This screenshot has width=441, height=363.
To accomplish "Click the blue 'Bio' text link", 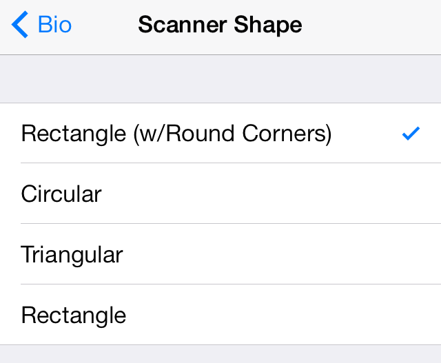I will click(x=54, y=25).
